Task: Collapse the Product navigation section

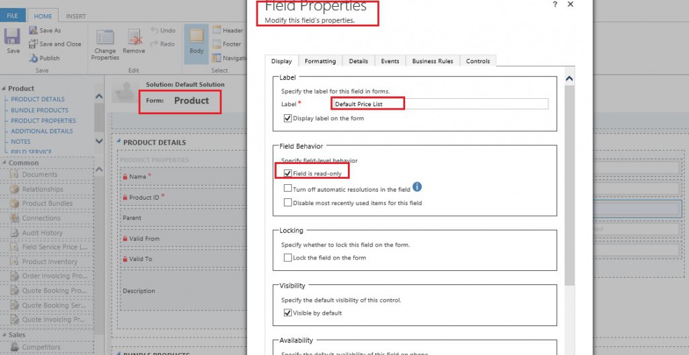Action: click(4, 88)
